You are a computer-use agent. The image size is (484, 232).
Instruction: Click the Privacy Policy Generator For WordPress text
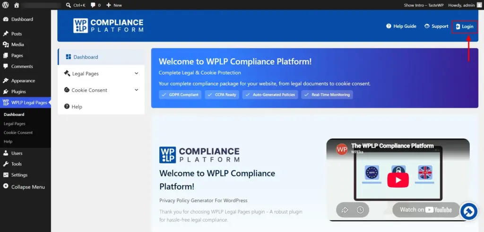(x=203, y=200)
